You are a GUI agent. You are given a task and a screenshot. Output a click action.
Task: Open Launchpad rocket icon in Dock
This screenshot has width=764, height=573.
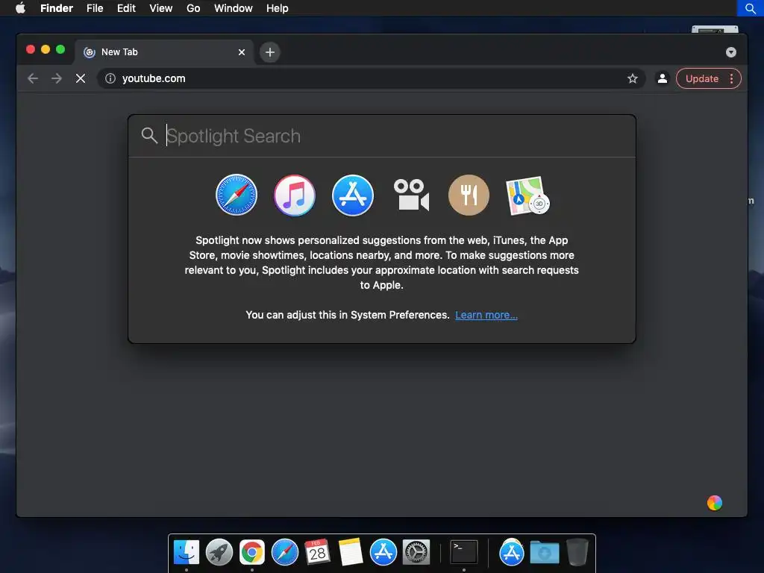[x=219, y=552]
